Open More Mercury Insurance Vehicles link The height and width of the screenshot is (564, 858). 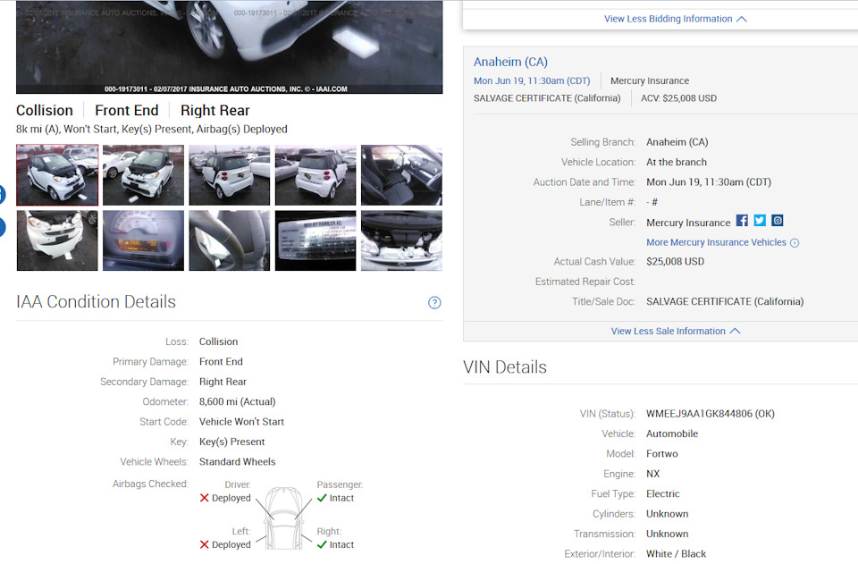716,242
